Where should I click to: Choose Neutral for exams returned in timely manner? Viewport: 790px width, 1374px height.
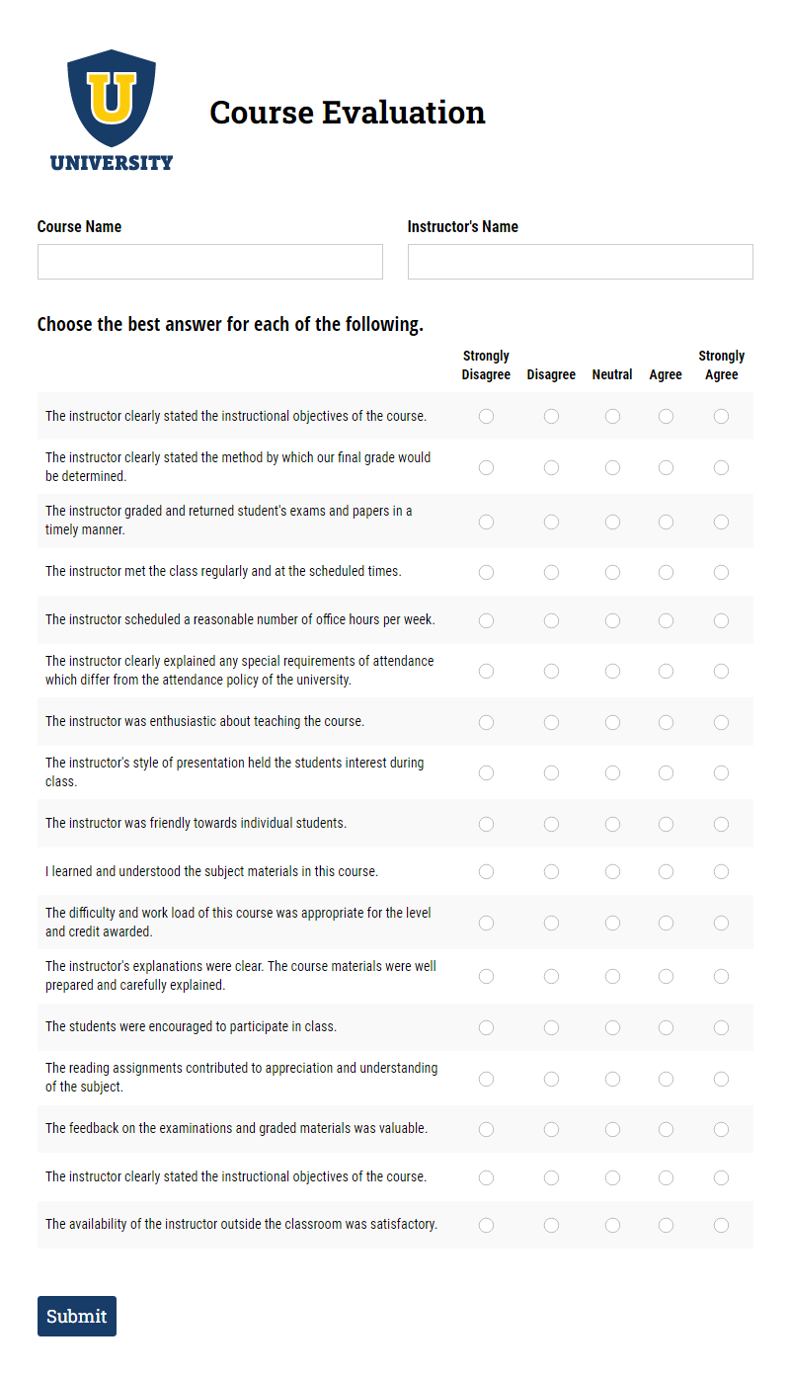612,521
